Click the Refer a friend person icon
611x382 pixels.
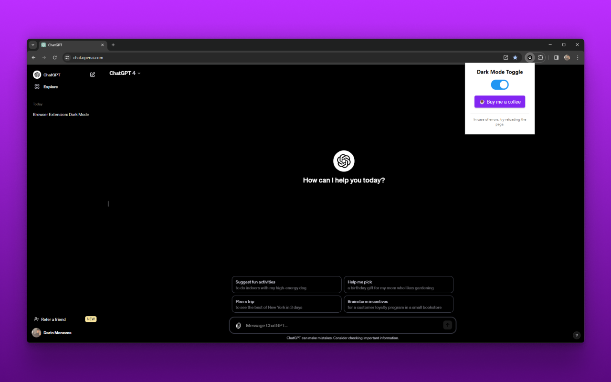click(x=36, y=319)
